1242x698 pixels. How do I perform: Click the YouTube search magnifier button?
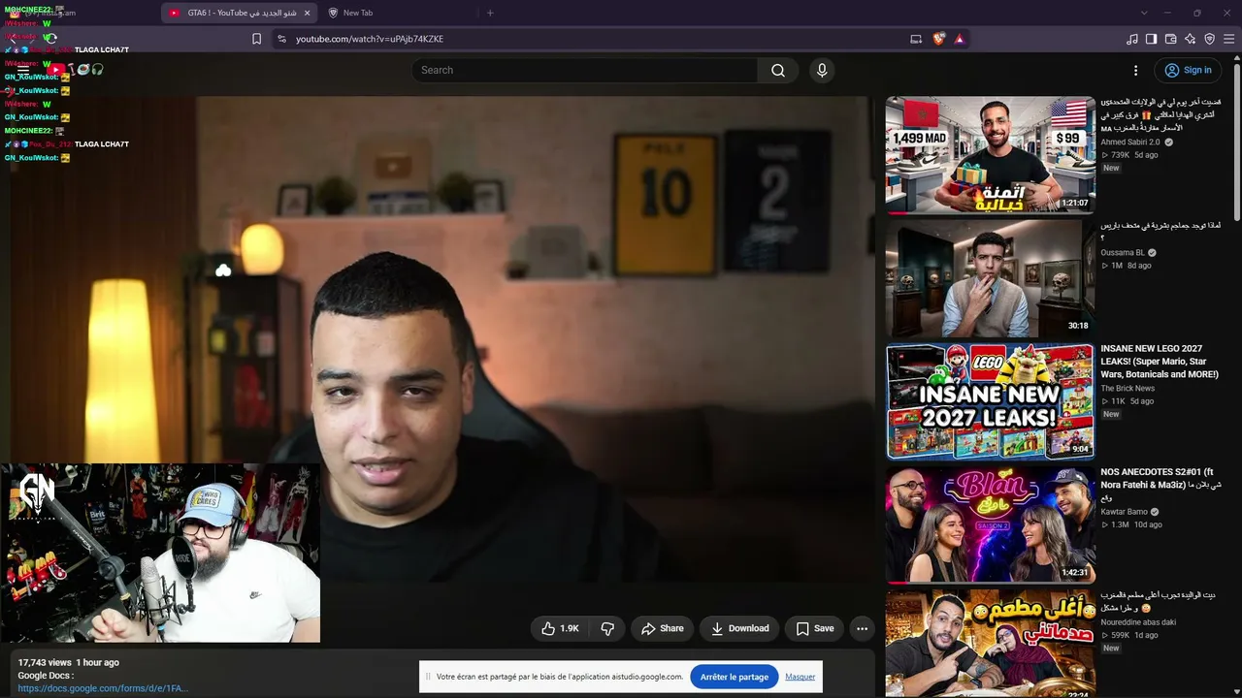click(778, 70)
